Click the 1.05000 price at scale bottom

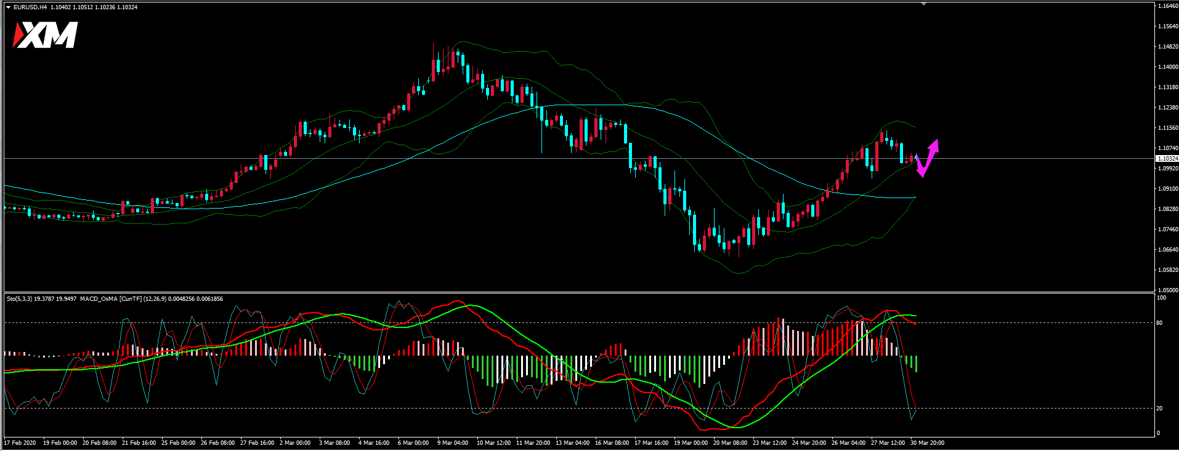tap(1168, 290)
